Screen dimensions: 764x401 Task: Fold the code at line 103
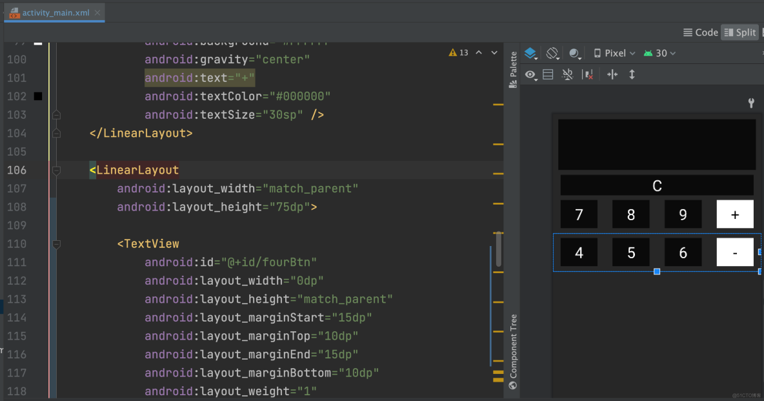pyautogui.click(x=57, y=115)
